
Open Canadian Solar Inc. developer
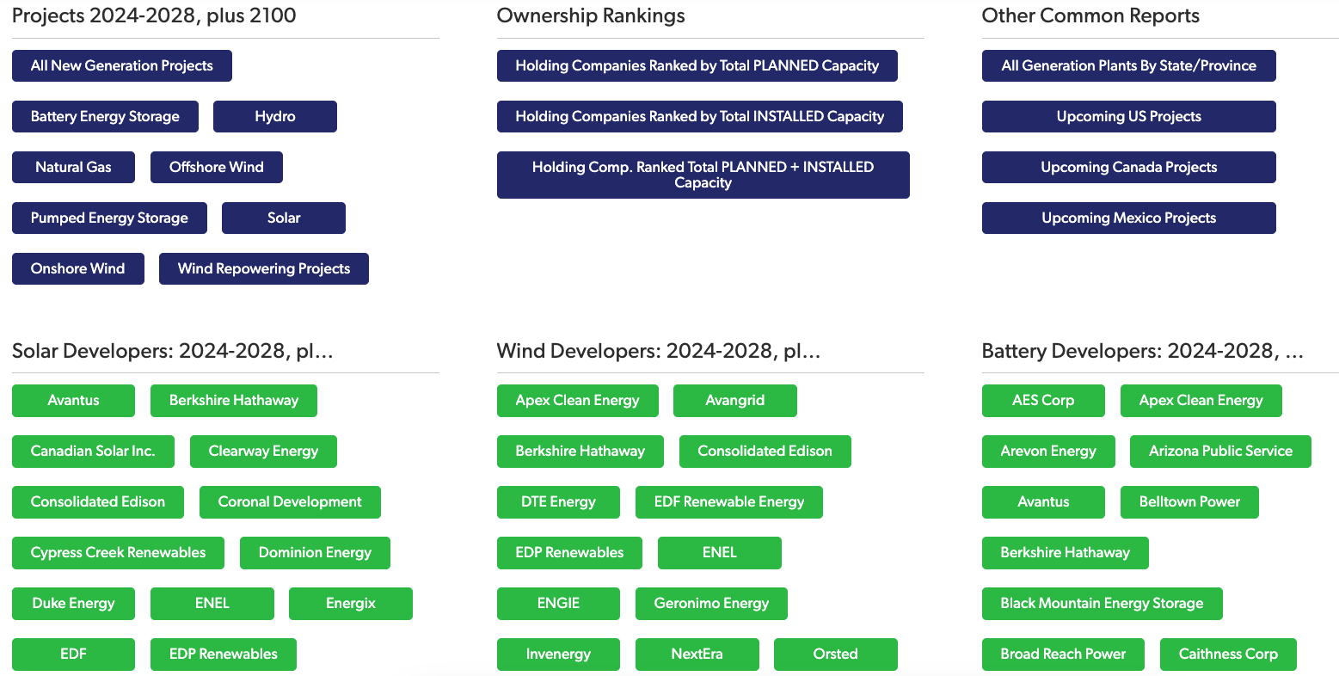coord(93,451)
